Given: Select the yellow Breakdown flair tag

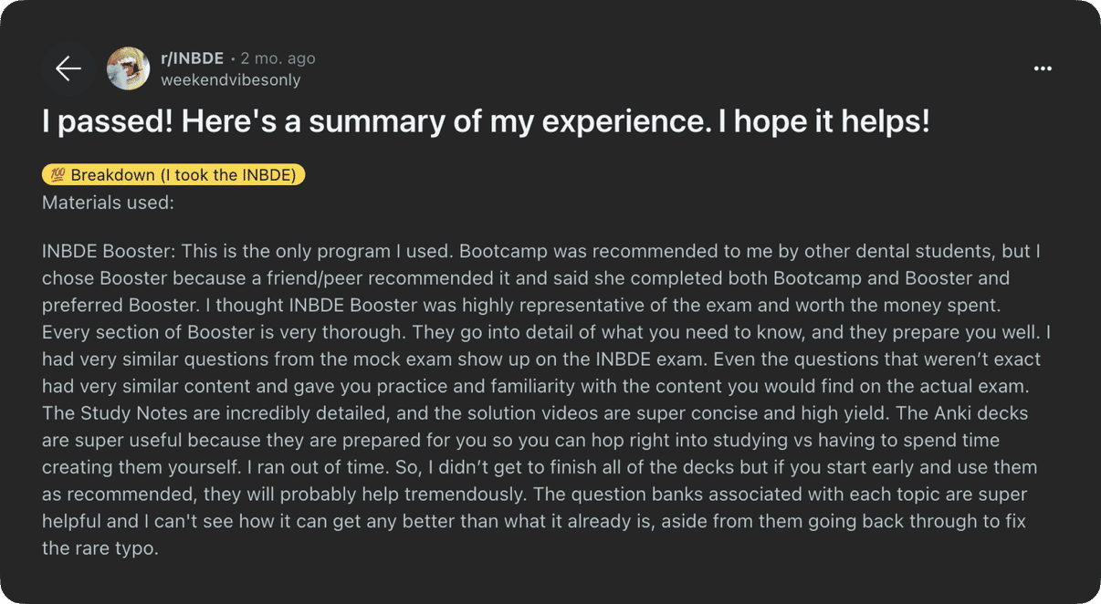Looking at the screenshot, I should [173, 175].
